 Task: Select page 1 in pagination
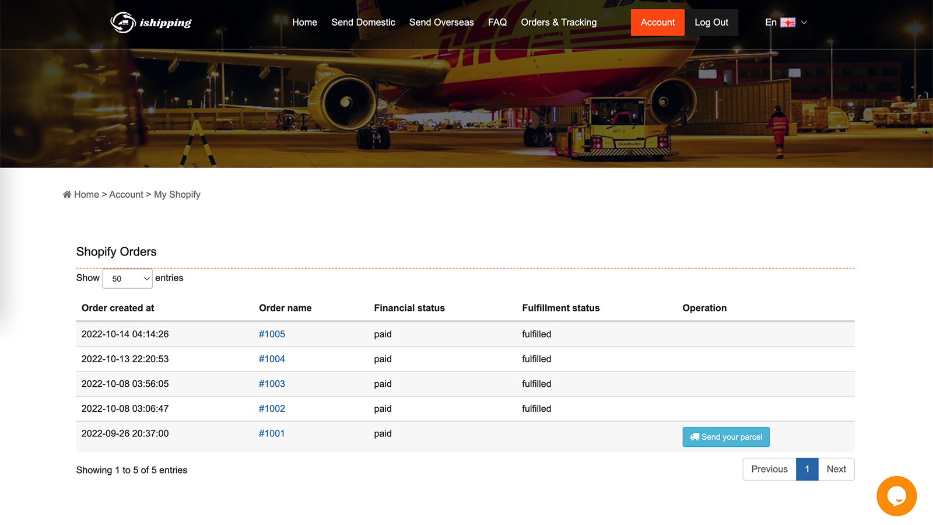807,469
